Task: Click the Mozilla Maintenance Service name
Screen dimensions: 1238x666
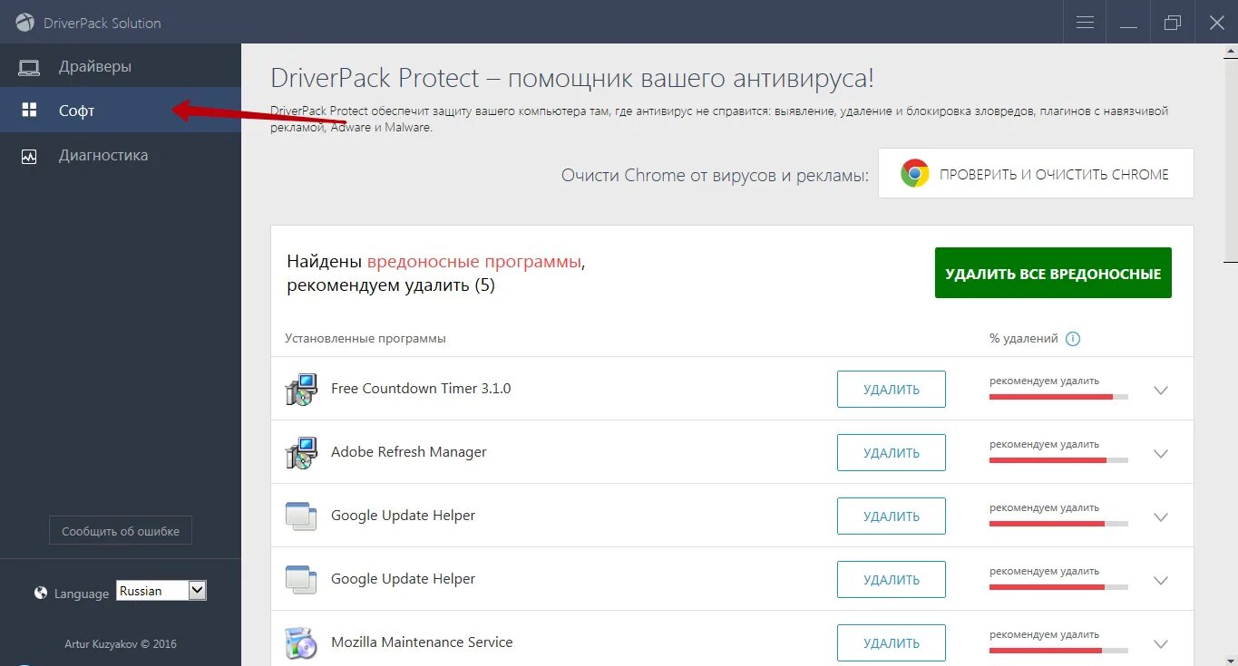Action: click(422, 642)
